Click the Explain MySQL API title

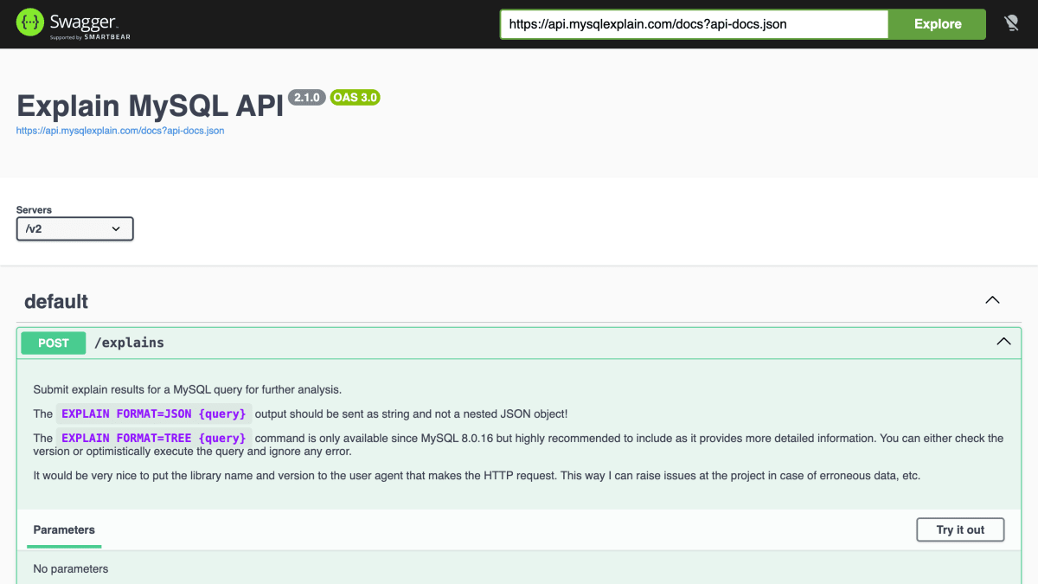point(151,106)
